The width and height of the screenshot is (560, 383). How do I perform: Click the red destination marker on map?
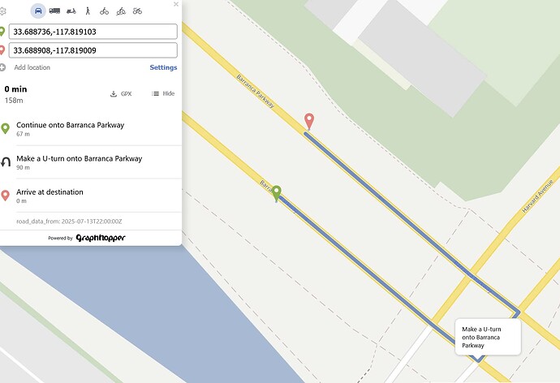[308, 121]
